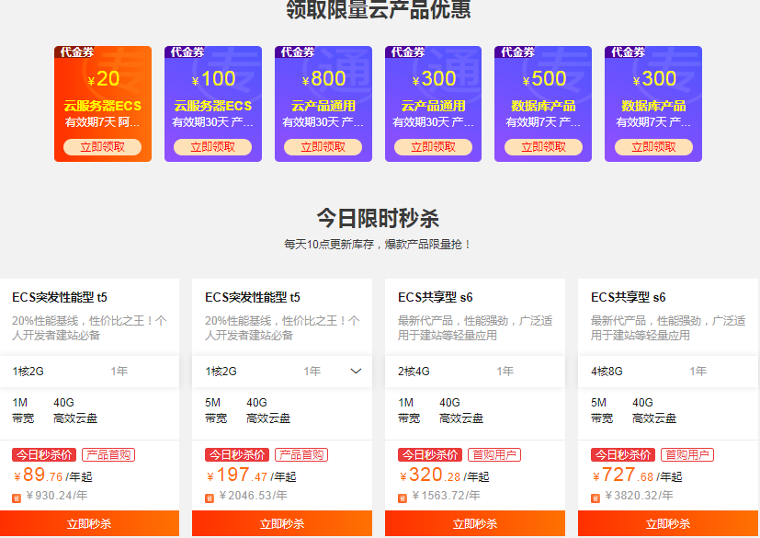Click the 20%性能基线 description in the ¥89.76 card
This screenshot has height=538, width=760.
[x=89, y=328]
